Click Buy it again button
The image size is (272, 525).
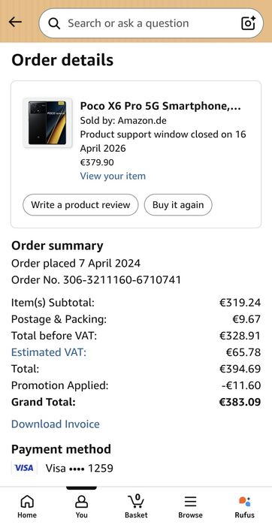[178, 204]
